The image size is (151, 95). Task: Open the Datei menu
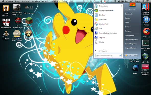pos(17,1)
